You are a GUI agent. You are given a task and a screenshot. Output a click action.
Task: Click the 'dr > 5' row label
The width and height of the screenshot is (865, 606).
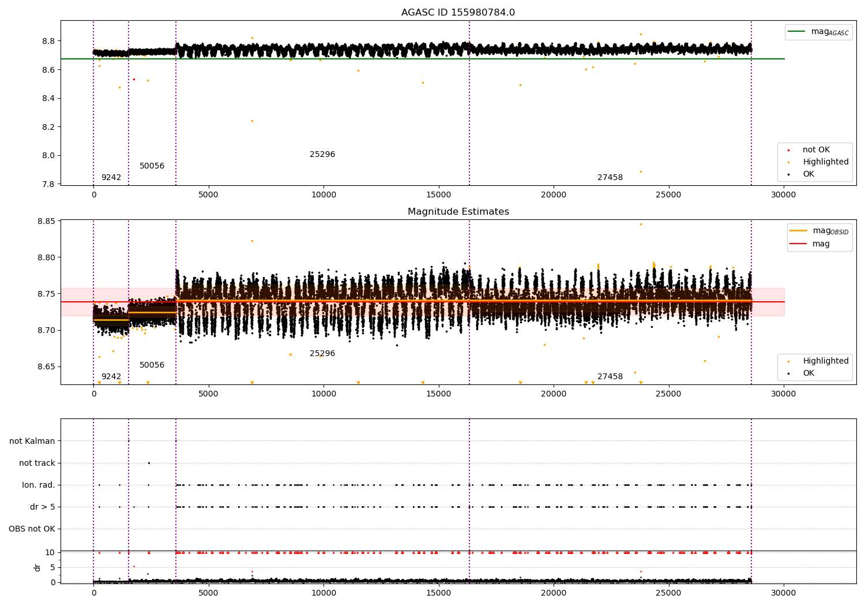click(43, 507)
